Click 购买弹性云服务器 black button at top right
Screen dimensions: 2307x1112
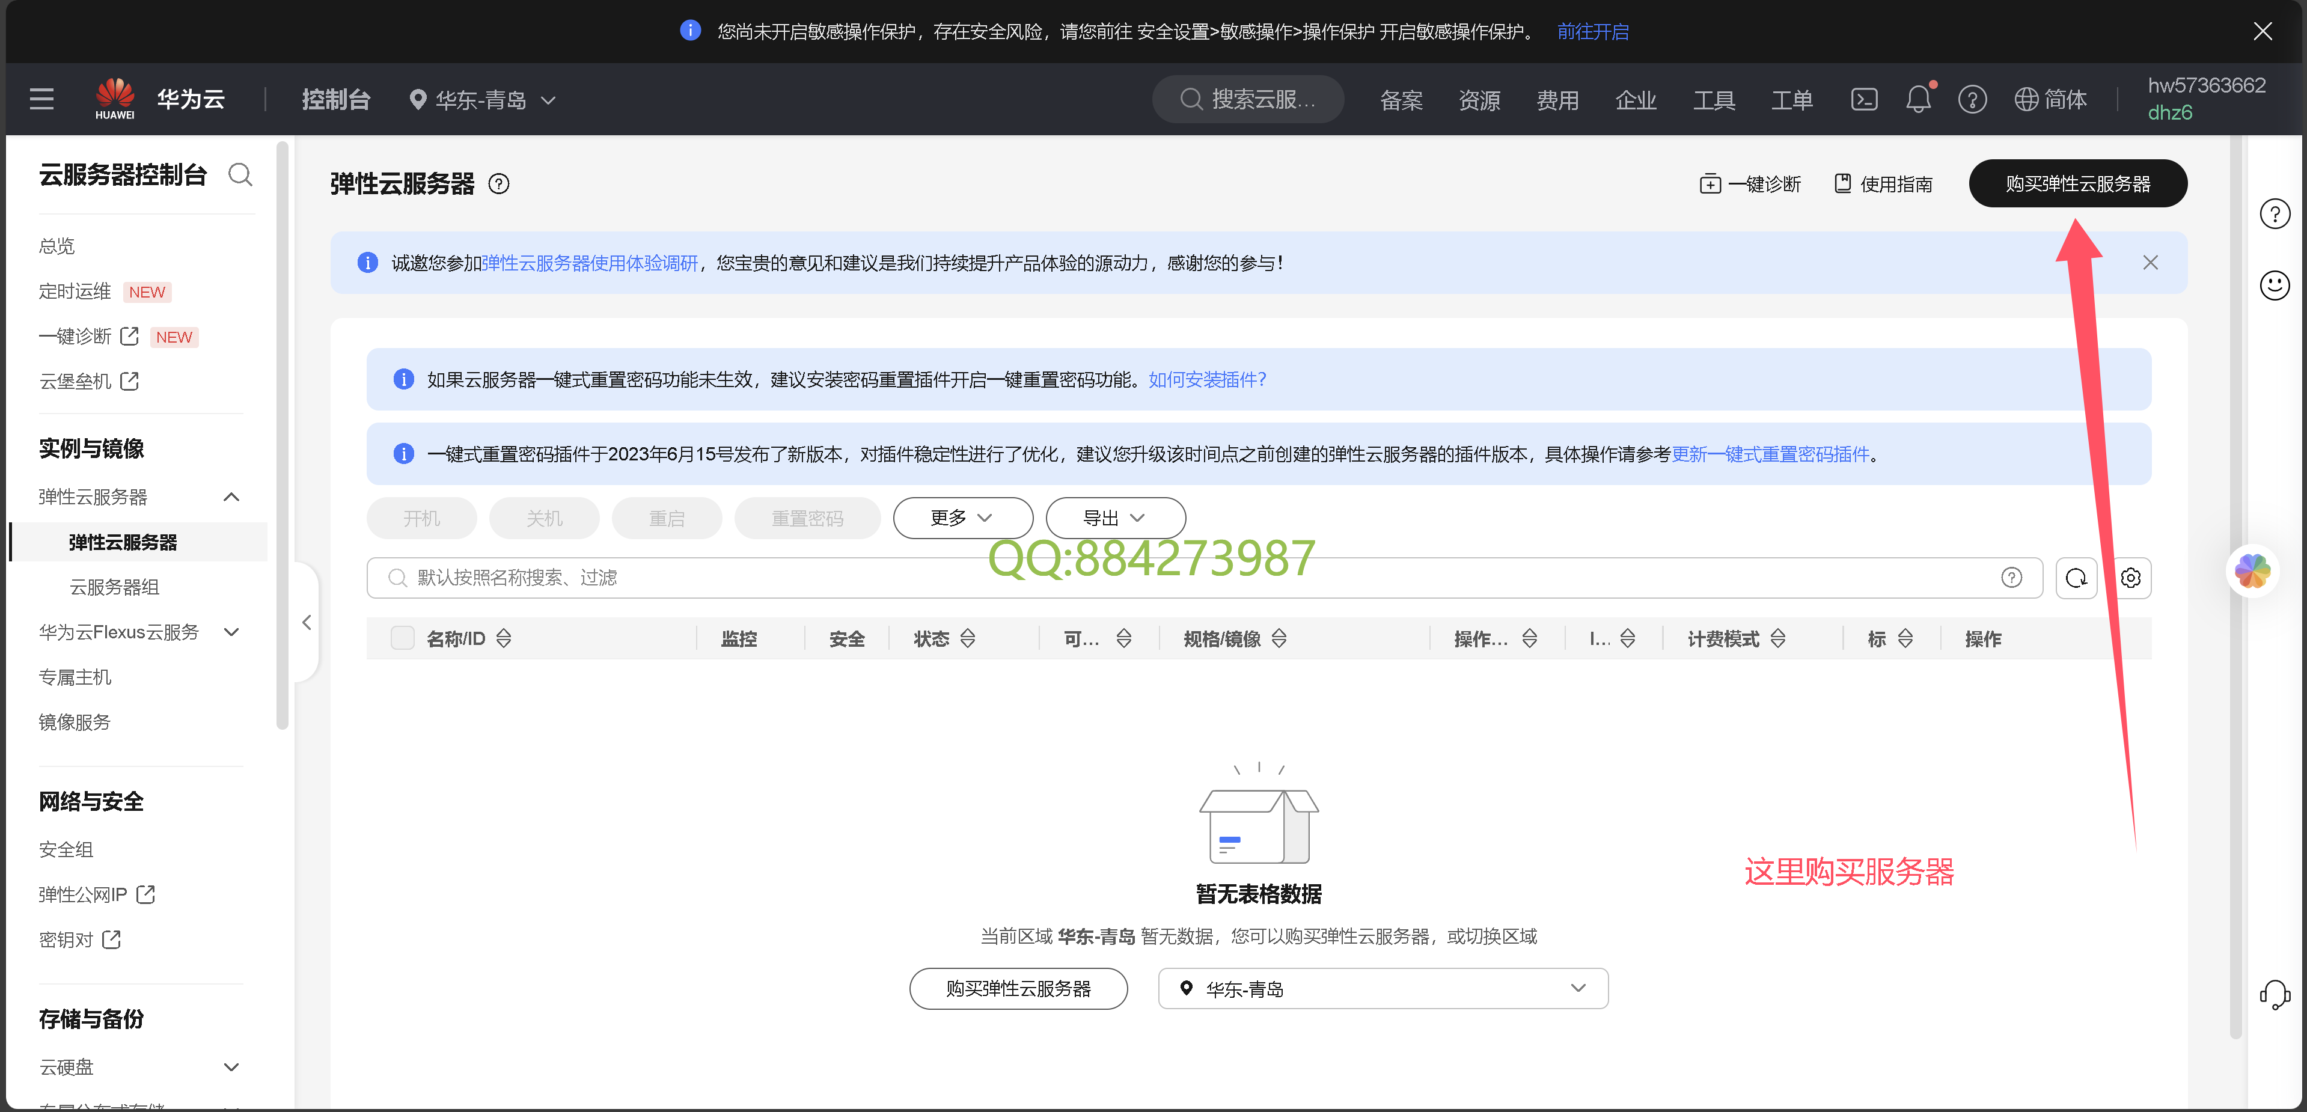click(x=2078, y=183)
